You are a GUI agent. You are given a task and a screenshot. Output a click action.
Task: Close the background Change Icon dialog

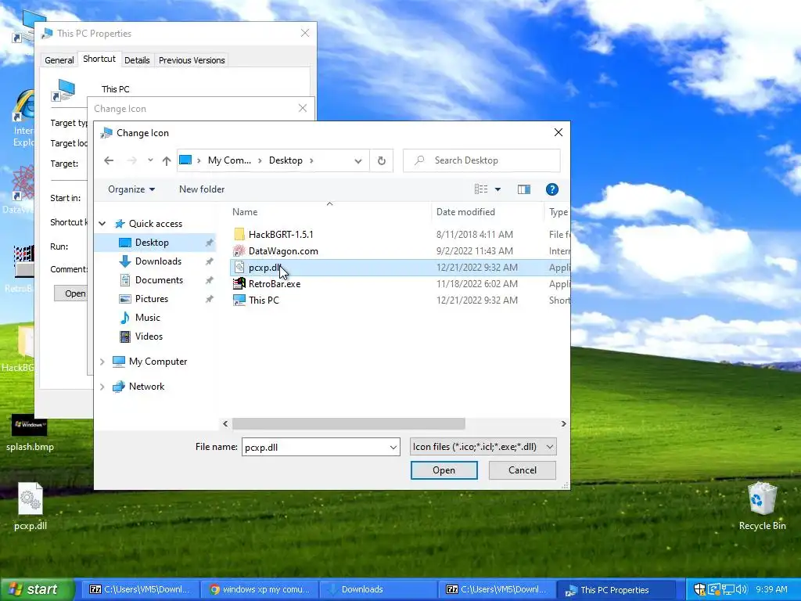(x=303, y=108)
